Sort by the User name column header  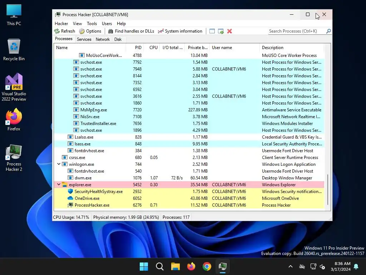click(x=234, y=48)
